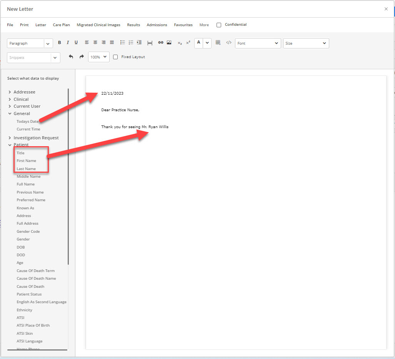This screenshot has height=359, width=395.
Task: Apply subscript formatting
Action: [180, 43]
